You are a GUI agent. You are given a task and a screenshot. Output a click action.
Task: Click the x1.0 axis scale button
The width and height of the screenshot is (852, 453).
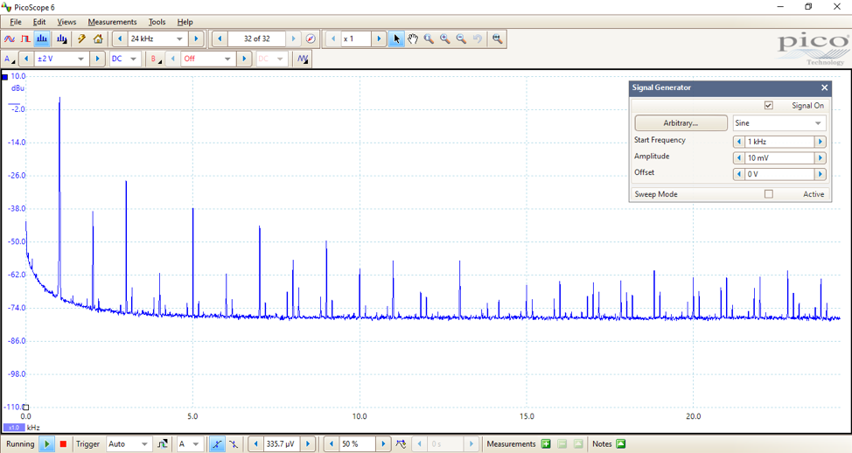coord(14,428)
